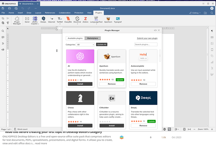Fit to page in status bar

[184, 129]
